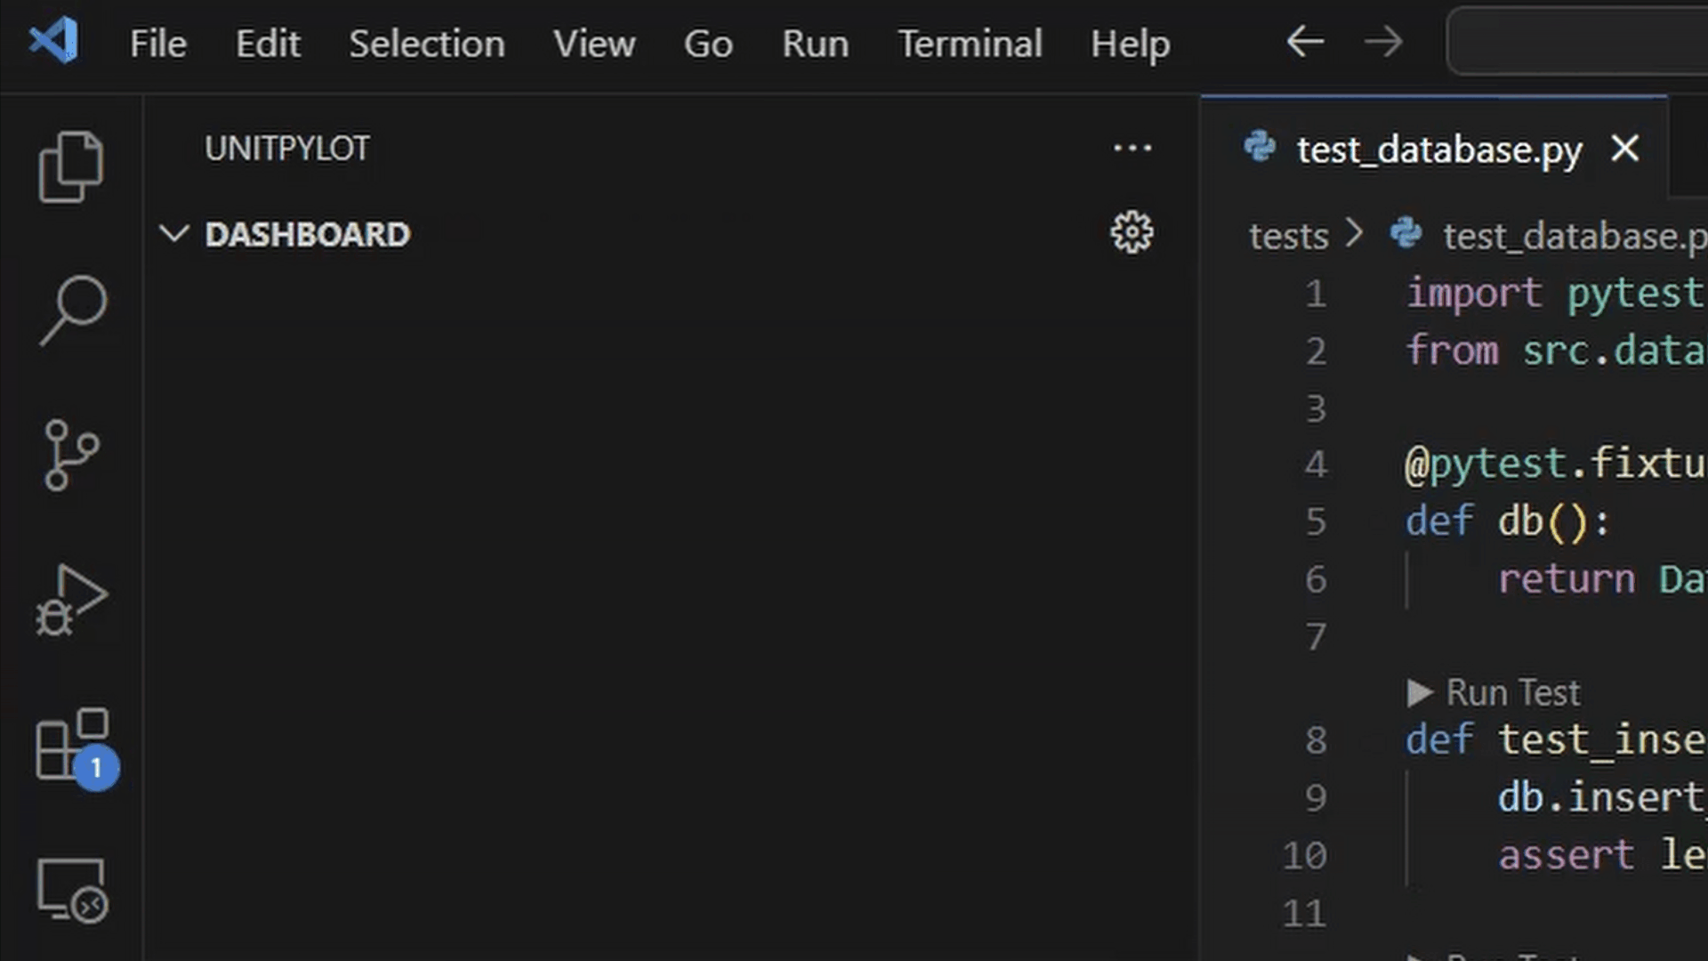Open the Extensions view icon
Screen dimensions: 1708x961
coord(73,747)
